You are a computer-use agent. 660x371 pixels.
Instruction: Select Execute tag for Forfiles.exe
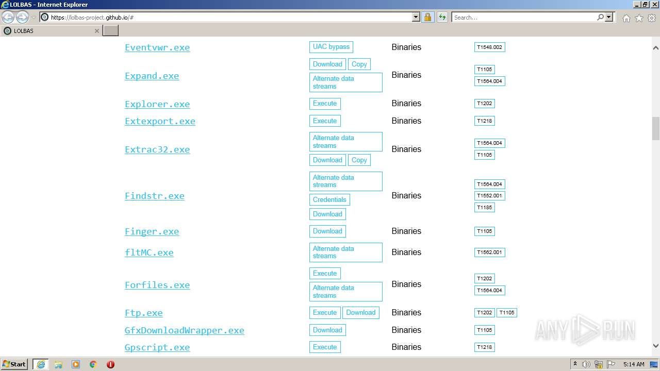pyautogui.click(x=325, y=274)
